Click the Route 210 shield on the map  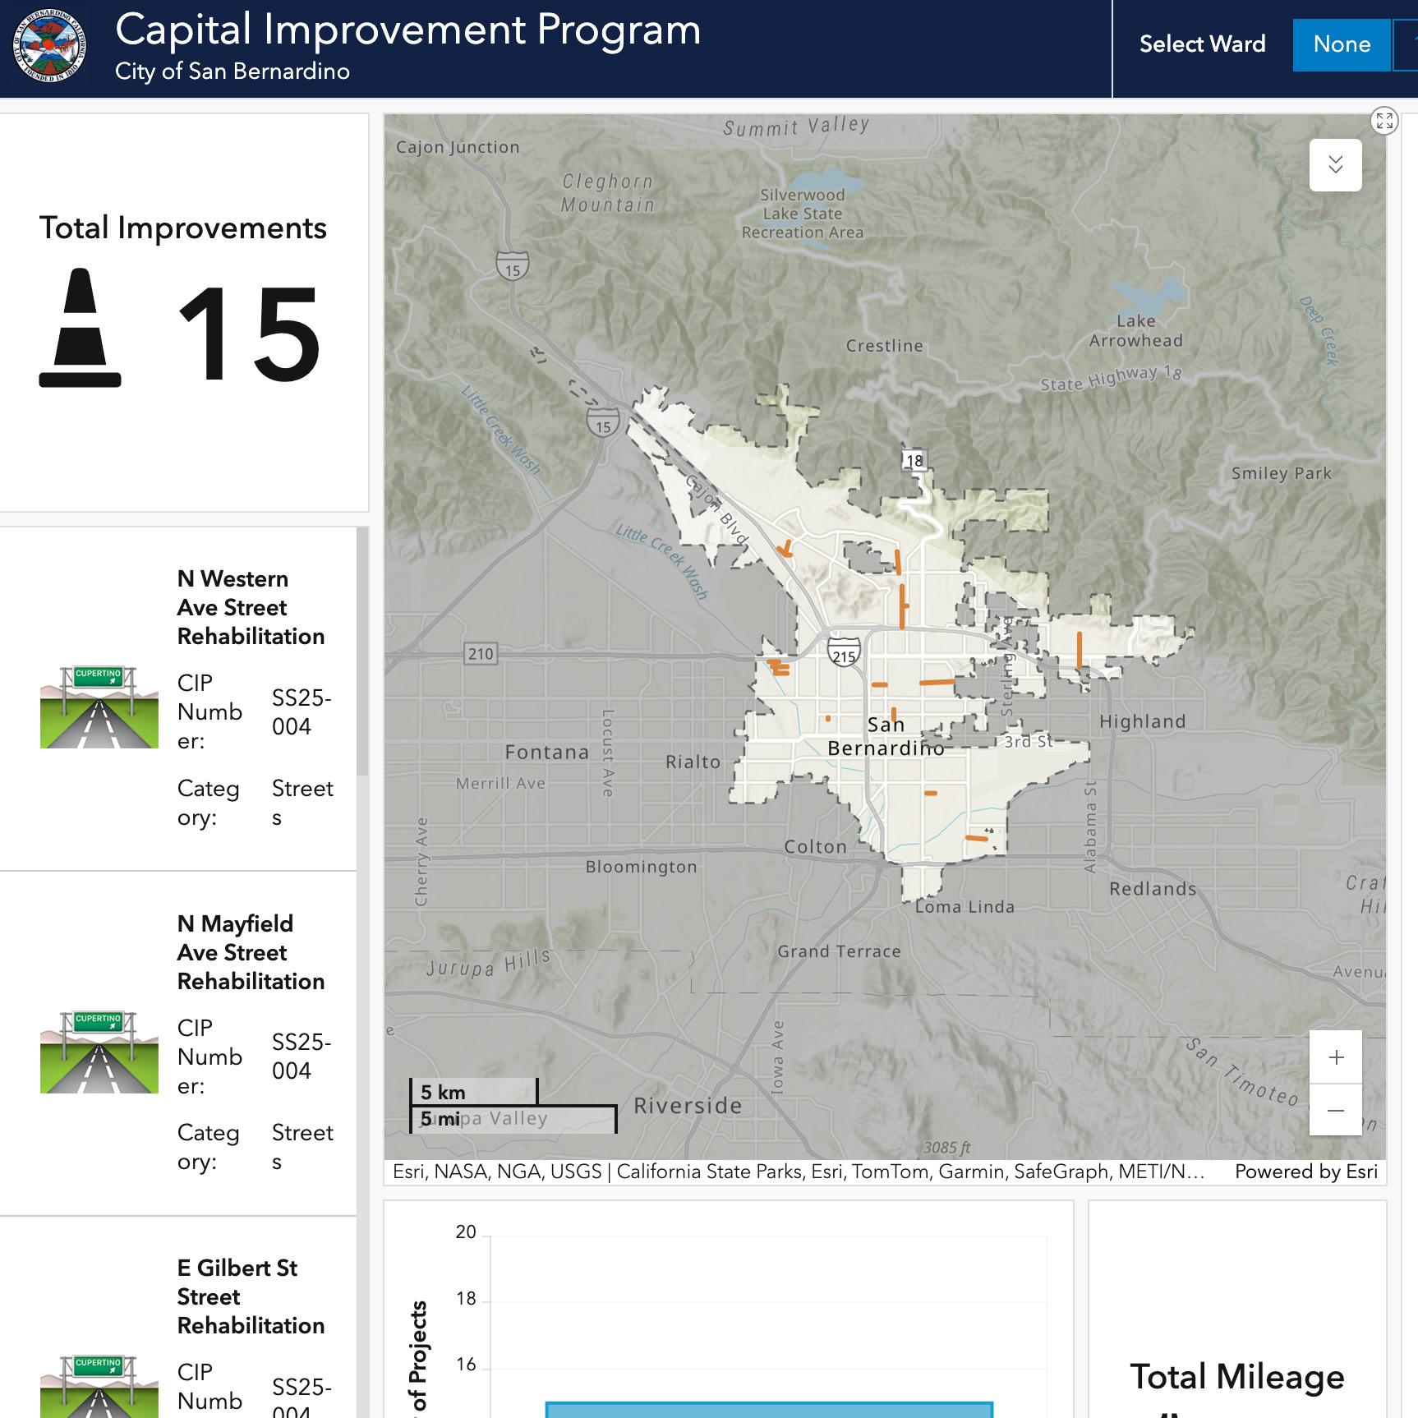(x=481, y=654)
